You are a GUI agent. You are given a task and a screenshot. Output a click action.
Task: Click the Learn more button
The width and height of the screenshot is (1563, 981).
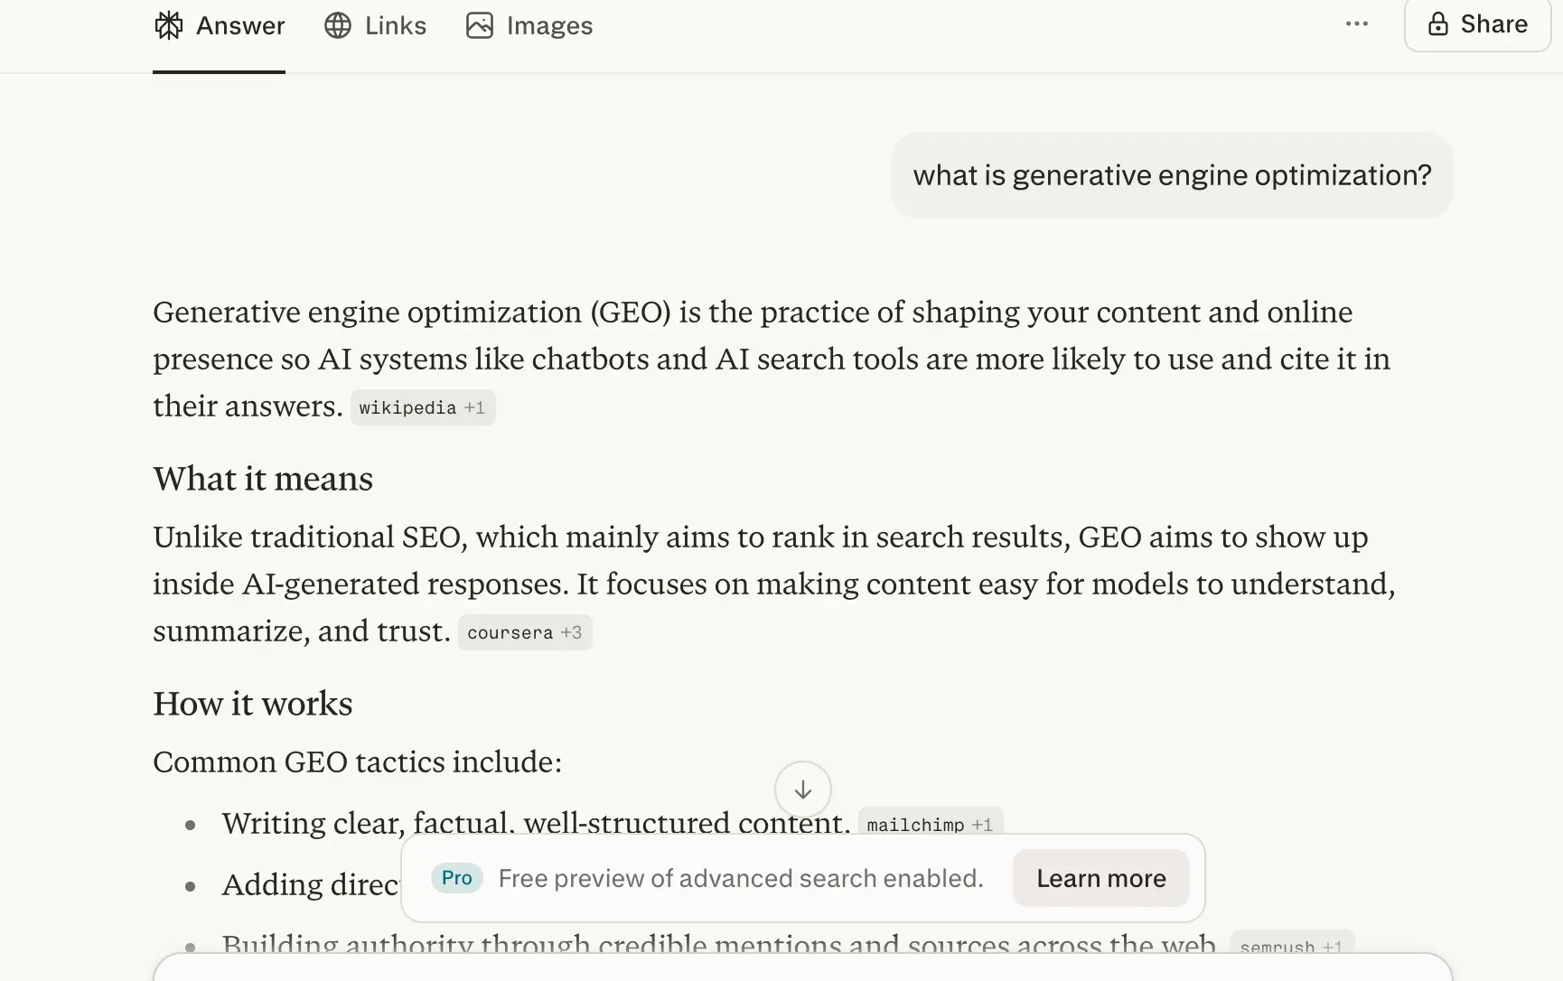point(1100,878)
